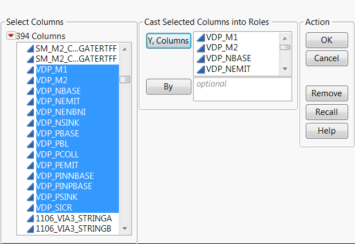Click the icon beside VDP_NEMIT in Y roles list
Image resolution: width=355 pixels, height=244 pixels.
pyautogui.click(x=200, y=69)
